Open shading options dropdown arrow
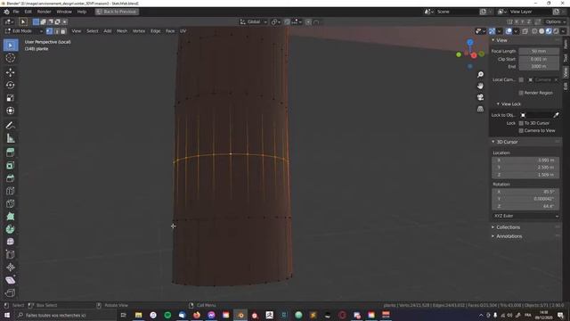The width and height of the screenshot is (570, 321). 563,31
